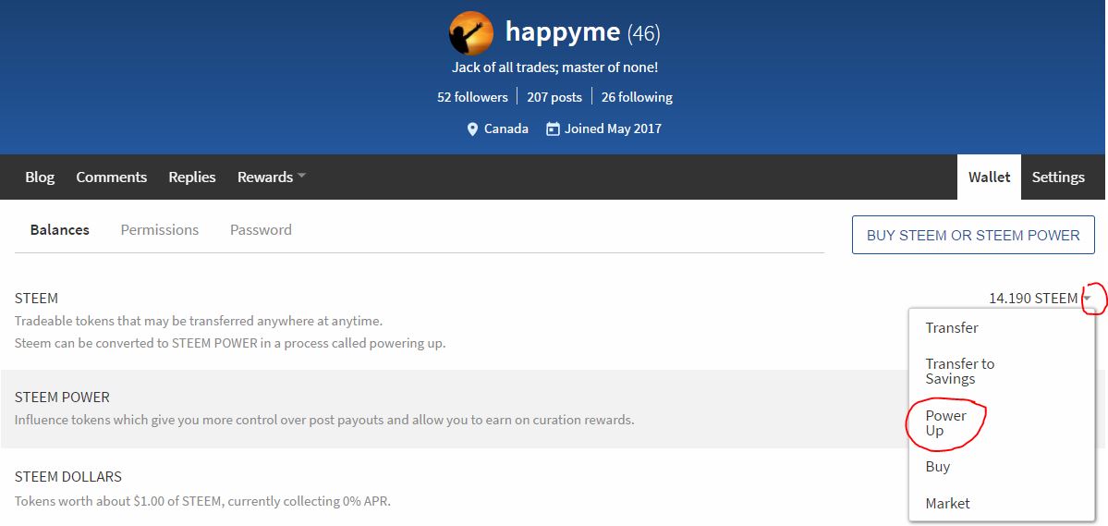Click the Buy Steem or Steem Power button
The height and width of the screenshot is (526, 1108).
(x=973, y=235)
